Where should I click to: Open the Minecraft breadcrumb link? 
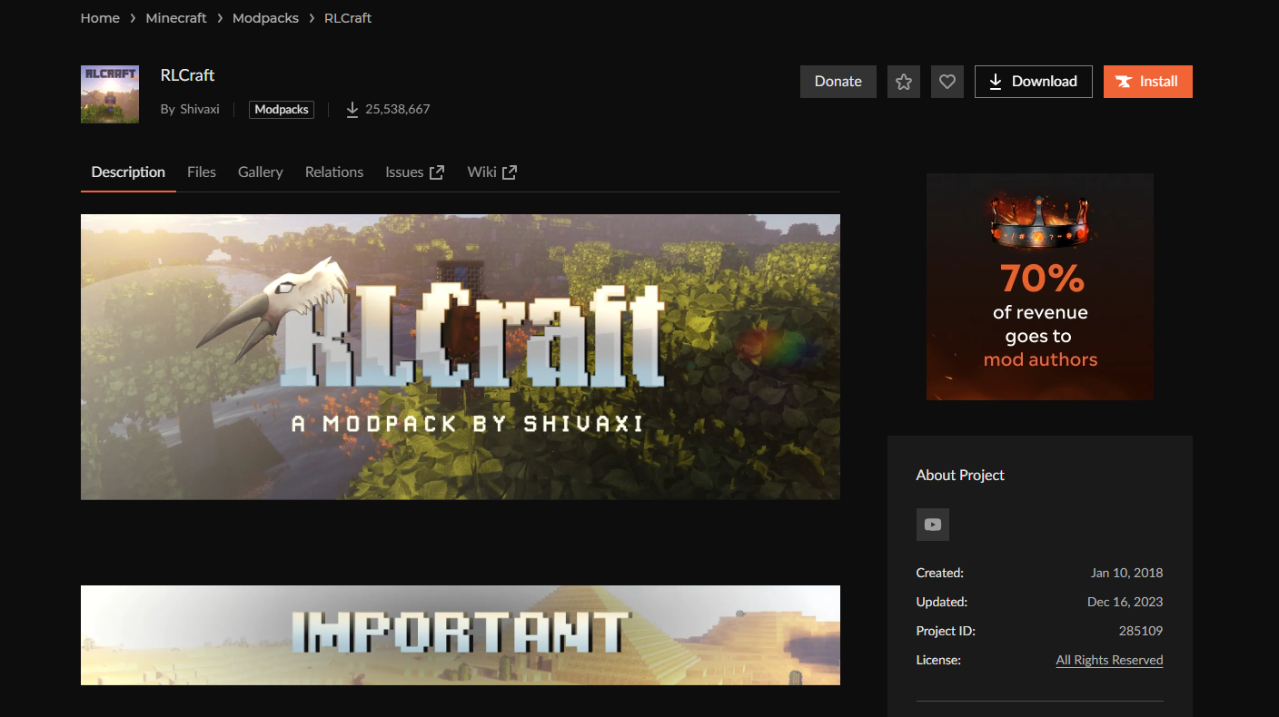coord(176,18)
